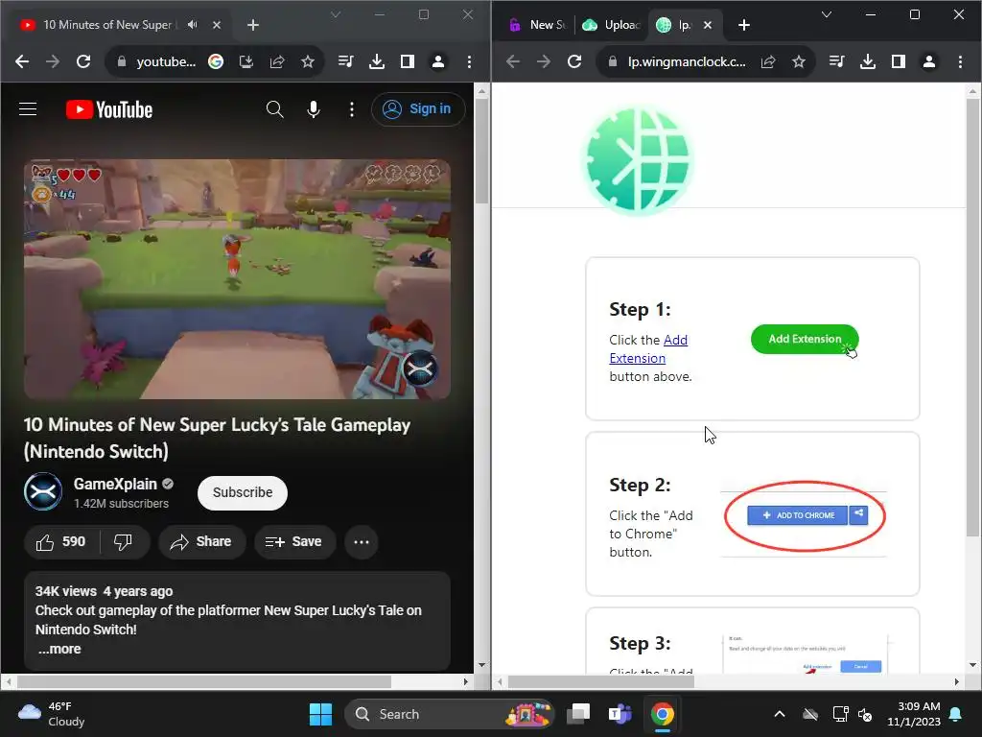Open the weather widget 46°F Cloudy

tap(52, 714)
